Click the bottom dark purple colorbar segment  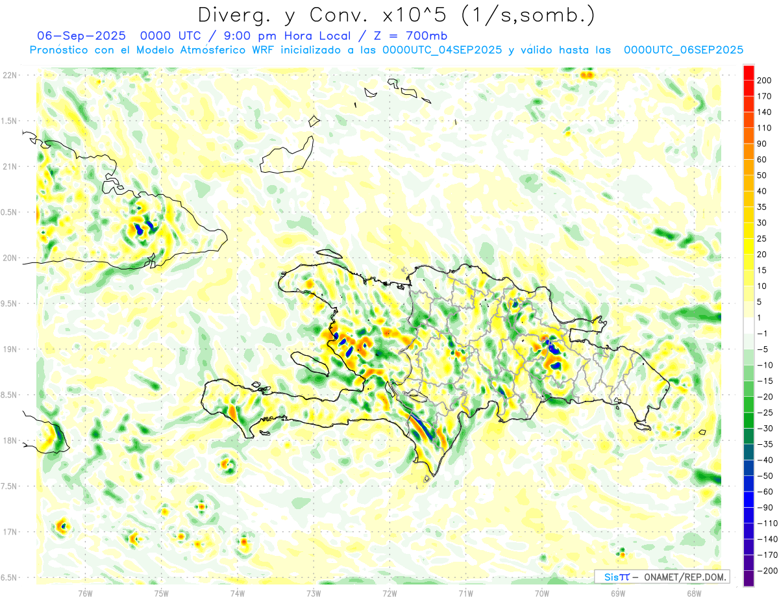tap(748, 578)
